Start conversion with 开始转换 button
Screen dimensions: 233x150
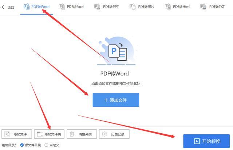click(x=206, y=141)
